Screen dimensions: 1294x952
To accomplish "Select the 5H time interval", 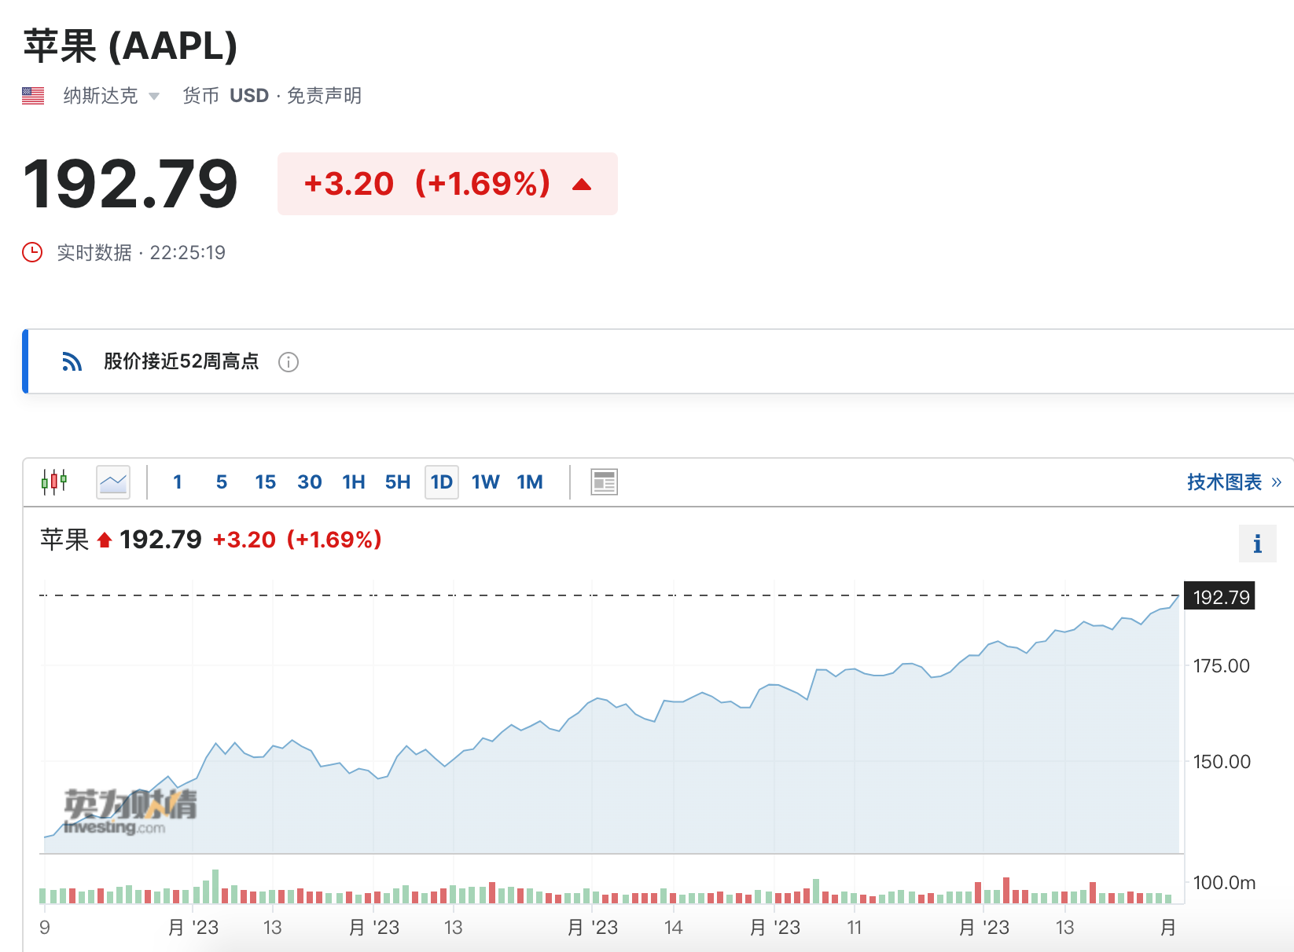I will [397, 481].
